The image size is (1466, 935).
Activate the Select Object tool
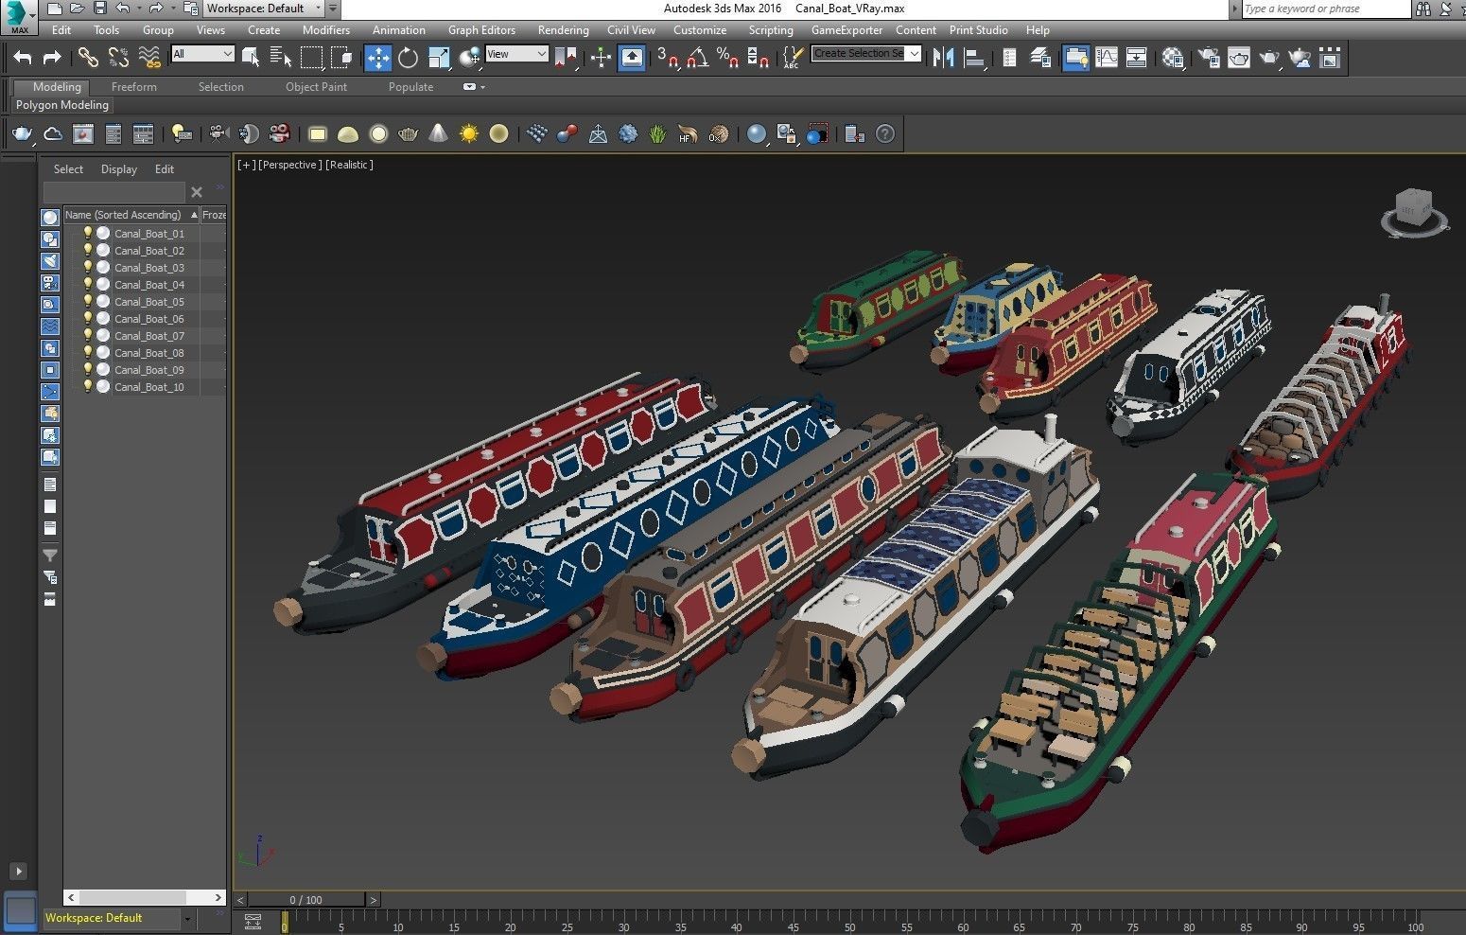click(251, 58)
